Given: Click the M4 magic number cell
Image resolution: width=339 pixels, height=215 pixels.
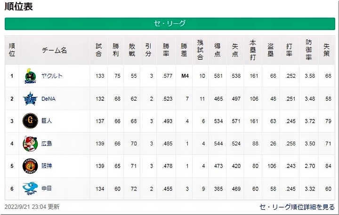Looking at the screenshot, I should point(185,76).
